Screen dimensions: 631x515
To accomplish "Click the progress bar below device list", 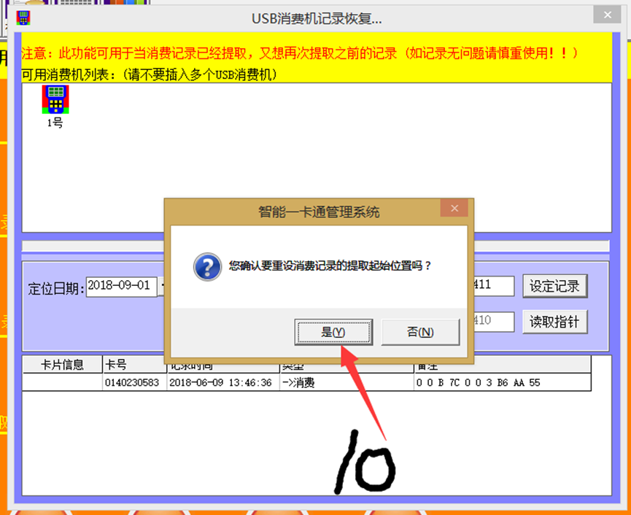I will point(315,246).
